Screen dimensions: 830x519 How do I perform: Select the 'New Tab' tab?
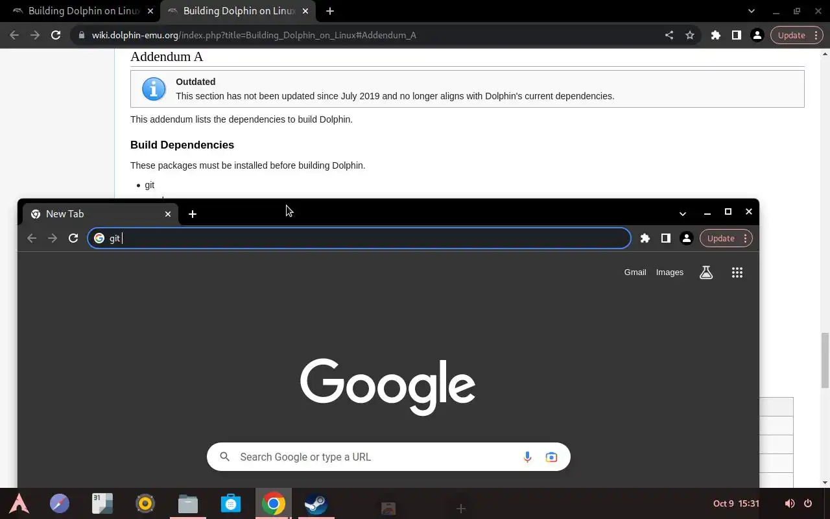[101, 213]
